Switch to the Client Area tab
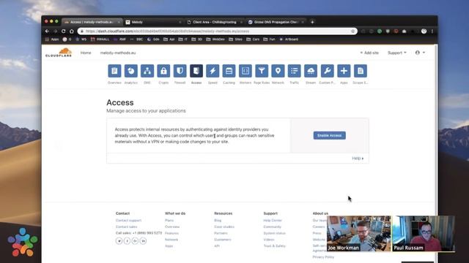Viewport: 469px width, 263px height. tap(215, 22)
